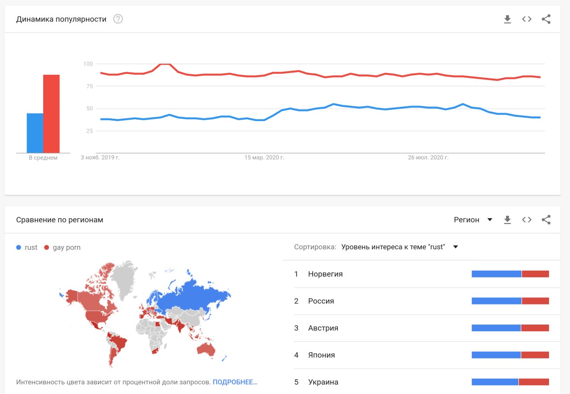Download the regional comparison data
570x394 pixels.
click(507, 219)
